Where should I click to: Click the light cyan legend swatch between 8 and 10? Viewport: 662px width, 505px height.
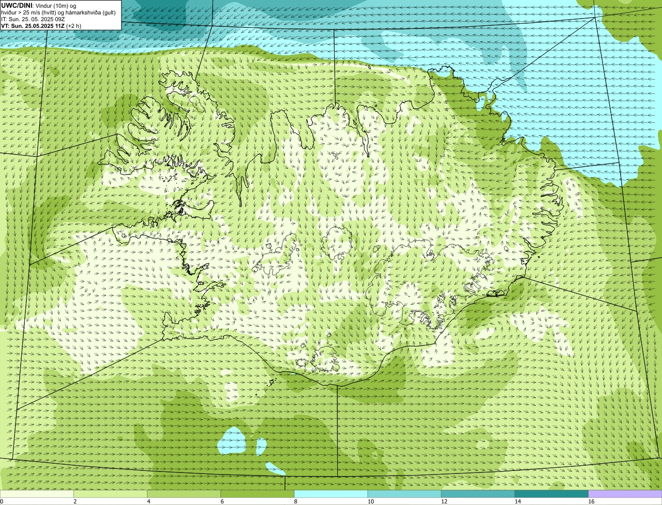click(x=330, y=494)
